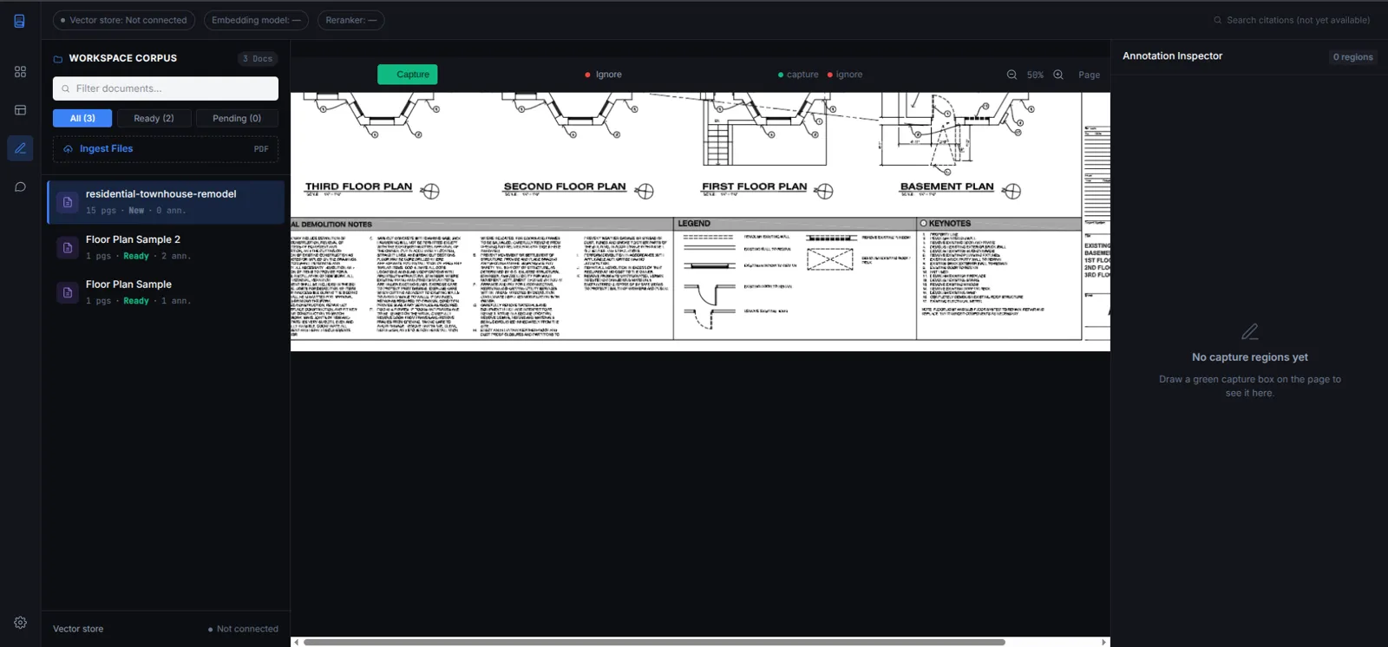Screen dimensions: 1388x647
Task: Click Ingest Files button
Action: tap(166, 149)
